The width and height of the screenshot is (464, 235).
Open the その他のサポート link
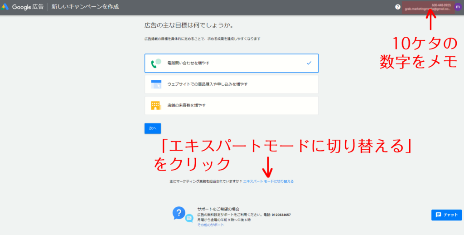click(211, 225)
